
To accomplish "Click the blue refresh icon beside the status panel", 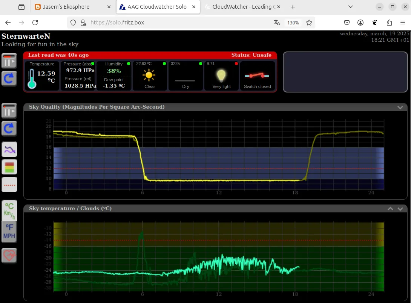I will pos(9,79).
